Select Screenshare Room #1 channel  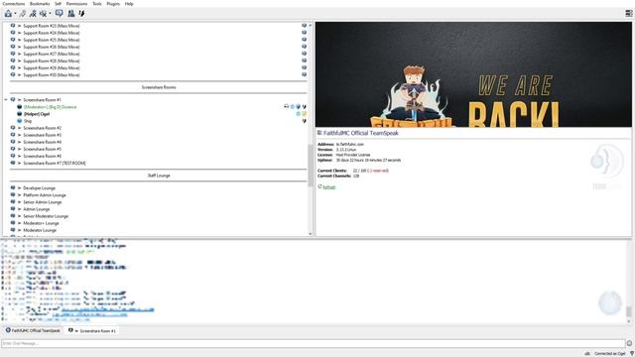tap(42, 100)
